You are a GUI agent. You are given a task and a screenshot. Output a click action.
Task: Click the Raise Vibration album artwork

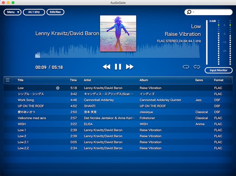click(118, 34)
